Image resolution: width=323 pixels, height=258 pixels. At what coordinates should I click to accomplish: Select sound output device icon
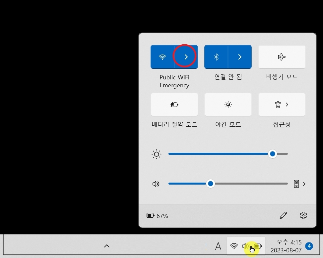pos(296,184)
